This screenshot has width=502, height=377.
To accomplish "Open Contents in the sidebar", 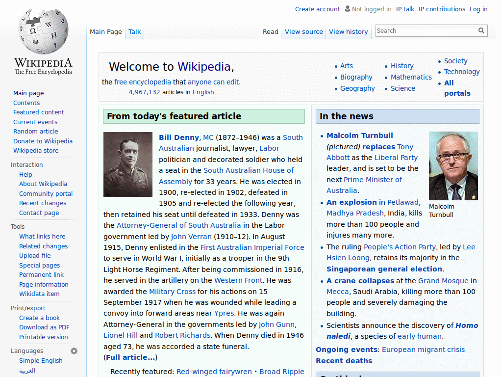I will [26, 103].
